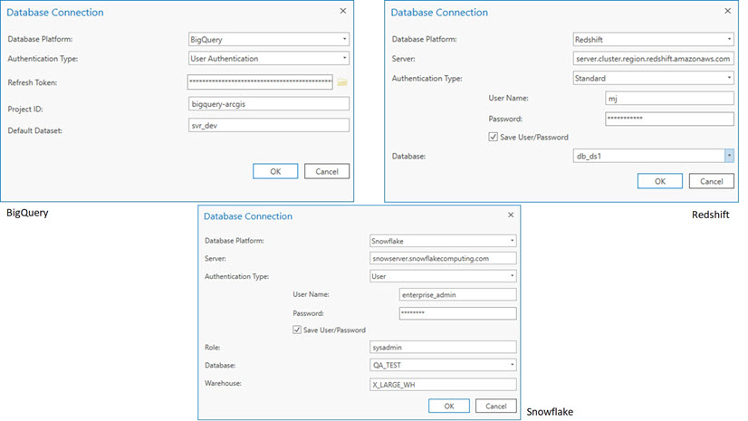Click Server field in Redshift dialog
The image size is (748, 421).
pyautogui.click(x=653, y=59)
